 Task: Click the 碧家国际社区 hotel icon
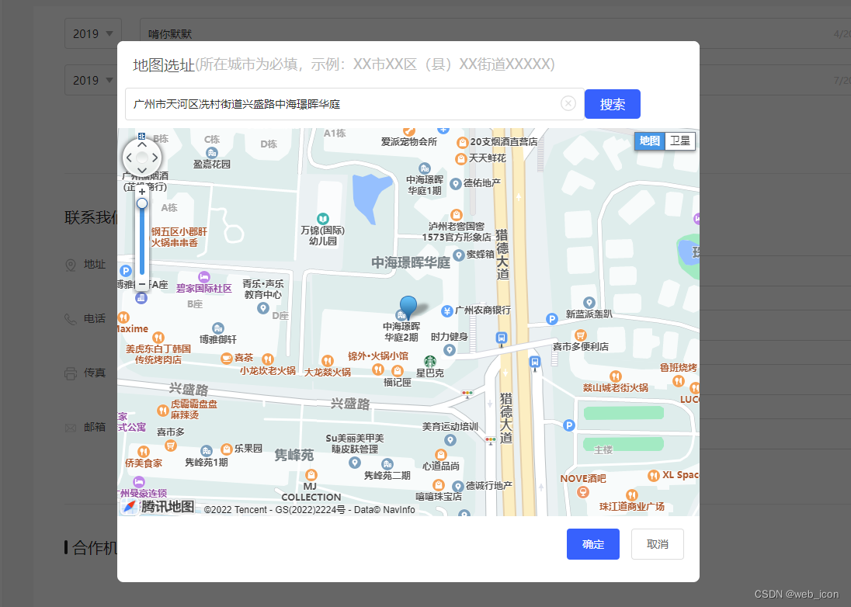pos(203,276)
